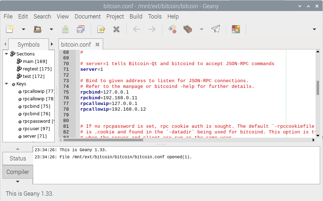
Task: Click the Sections folder icon
Action: coord(13,54)
